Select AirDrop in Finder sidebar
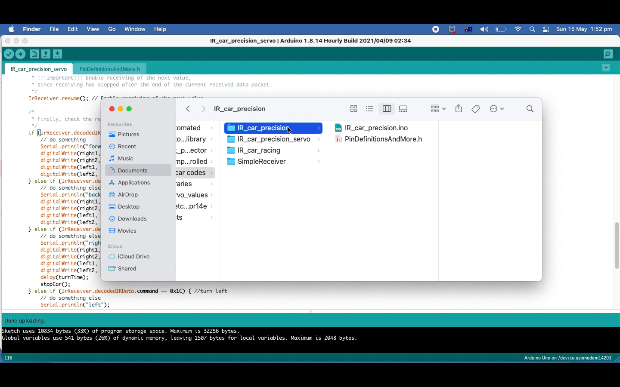Image resolution: width=620 pixels, height=387 pixels. (x=138, y=195)
